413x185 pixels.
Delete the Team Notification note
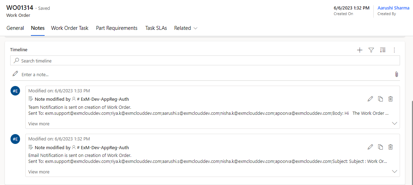coord(391,99)
